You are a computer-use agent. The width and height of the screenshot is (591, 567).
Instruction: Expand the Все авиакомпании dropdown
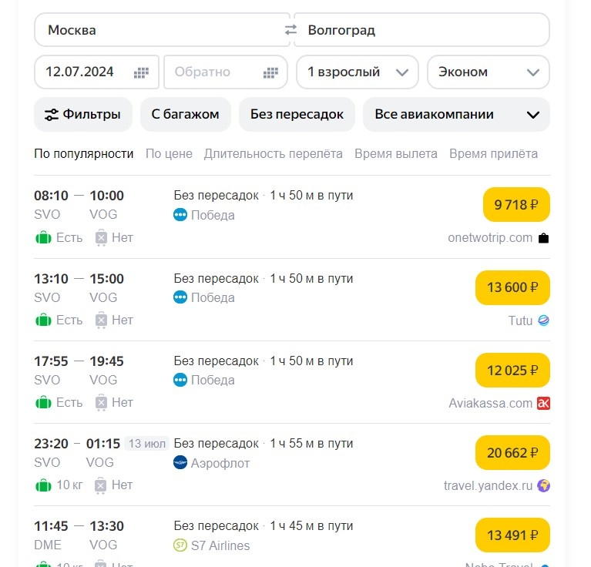456,114
